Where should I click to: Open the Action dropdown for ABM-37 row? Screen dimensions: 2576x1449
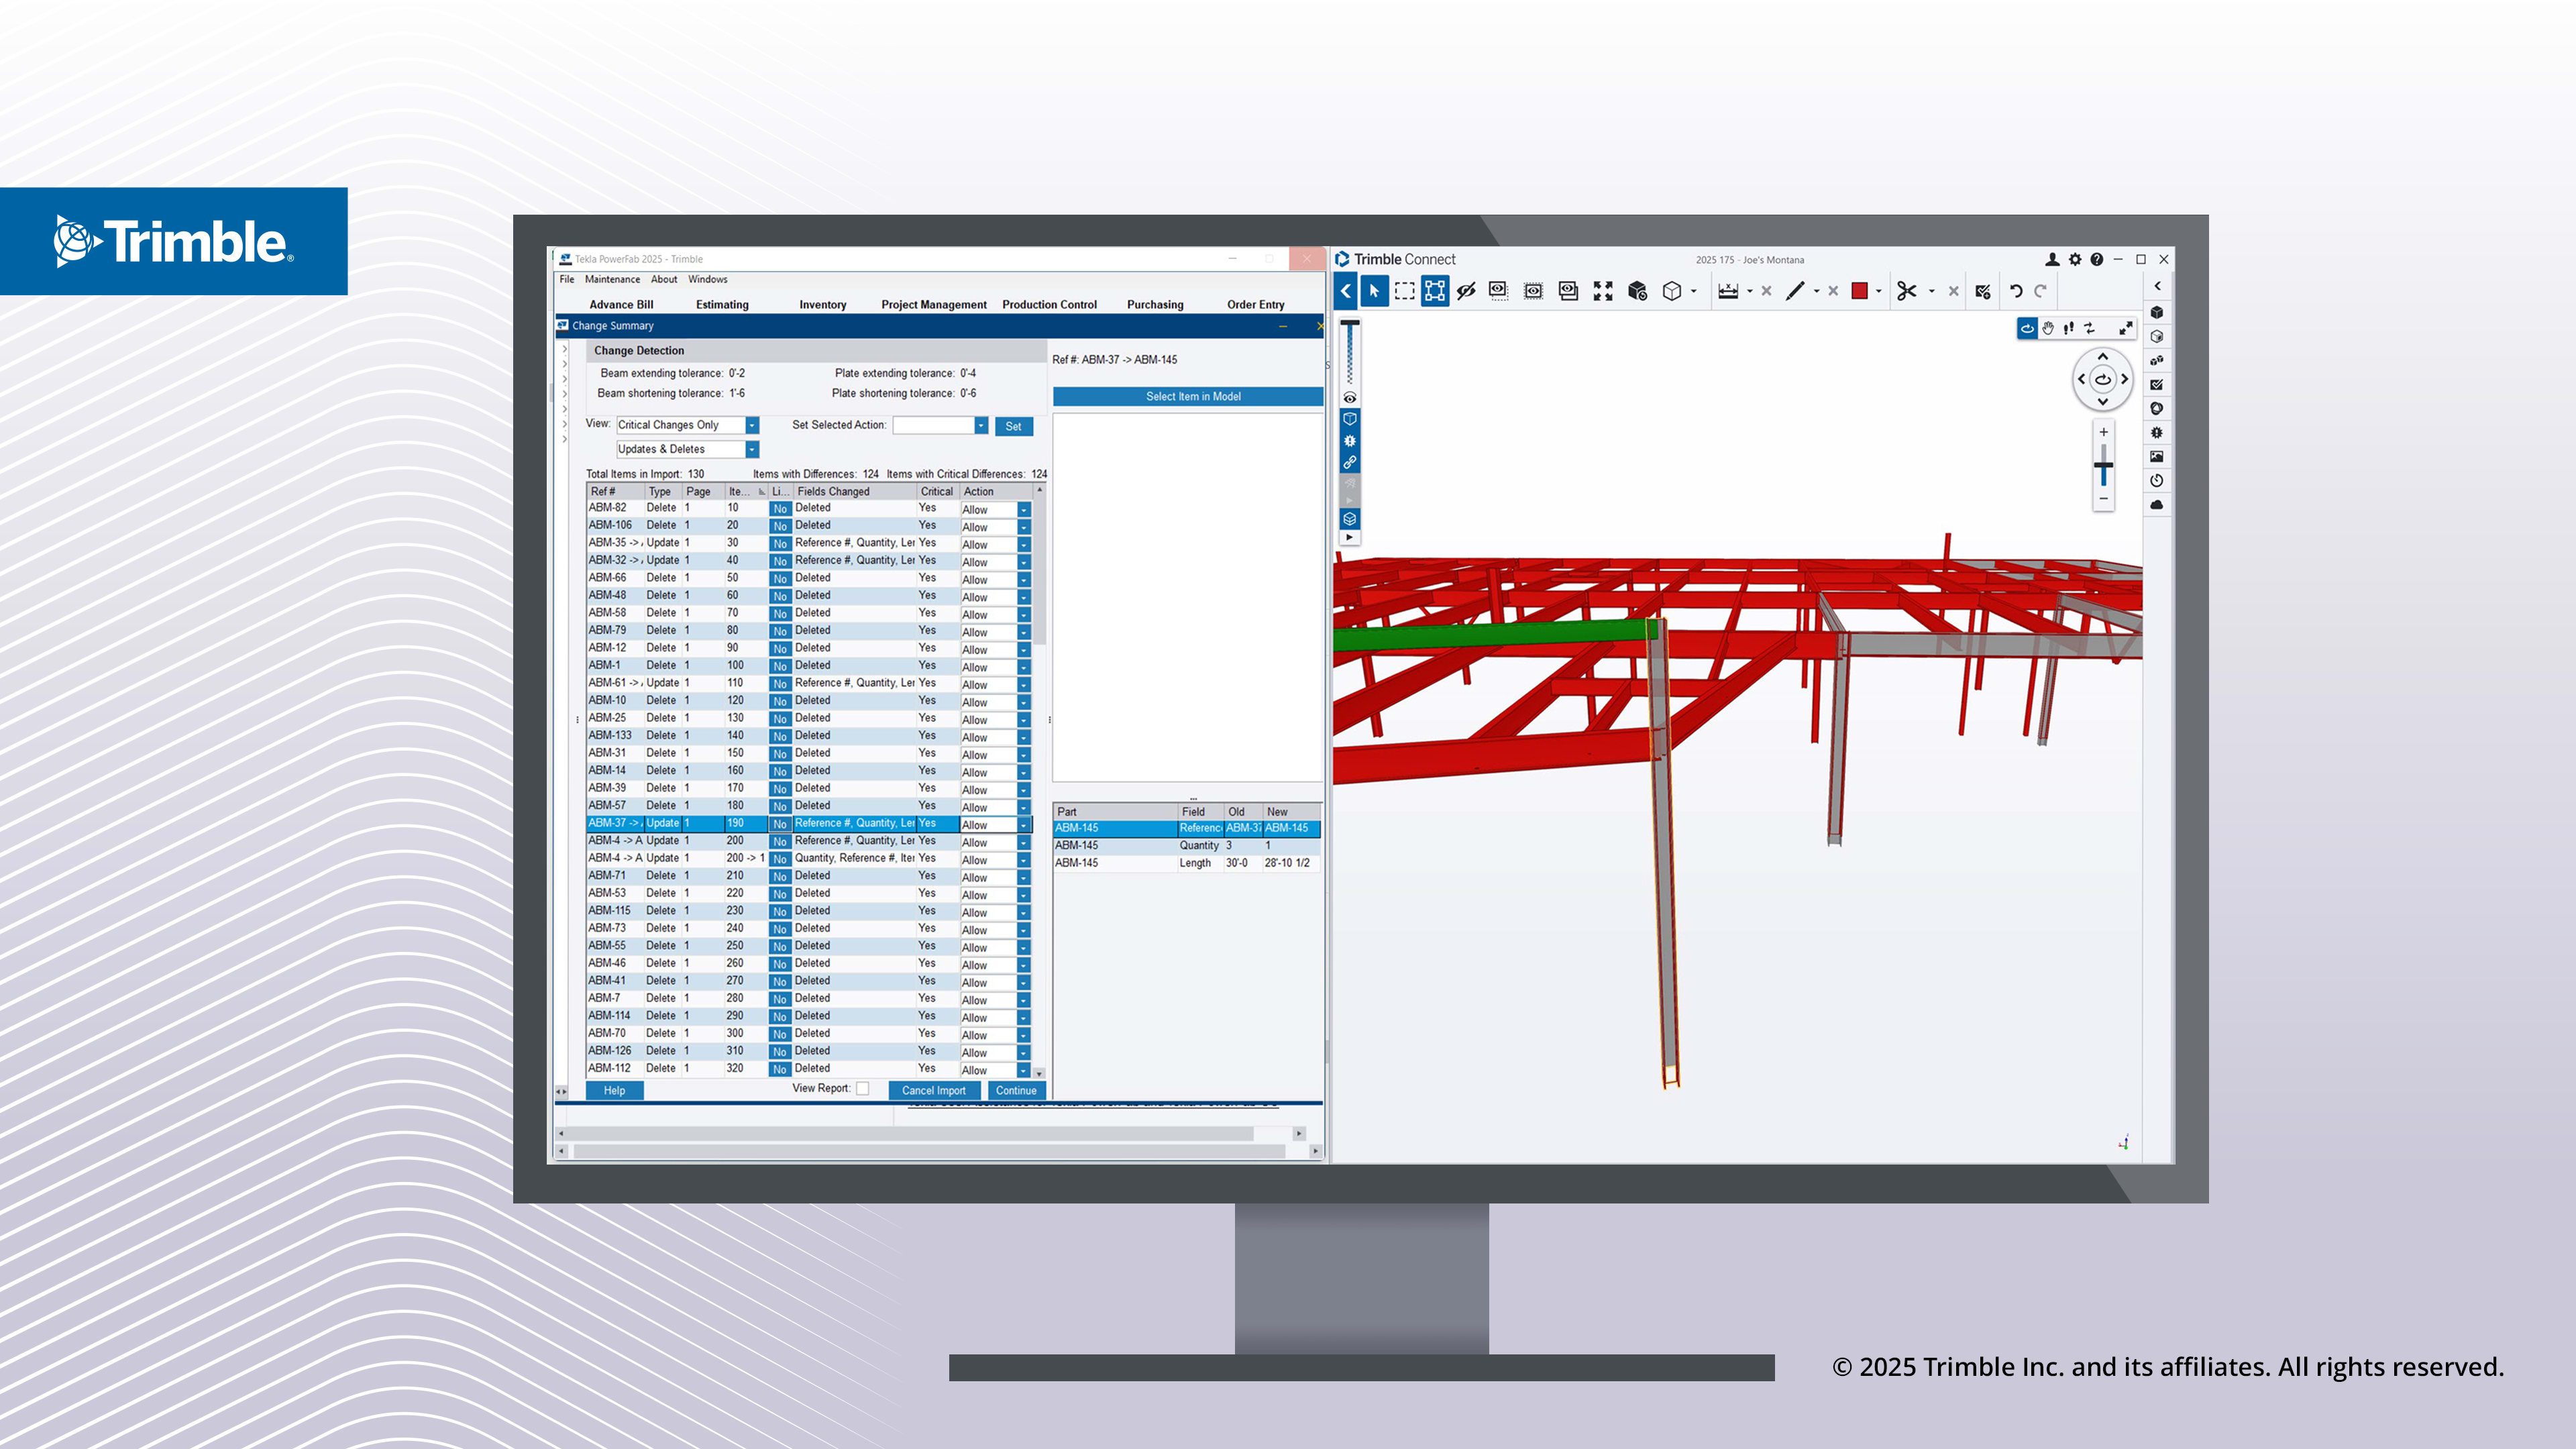(x=1024, y=825)
